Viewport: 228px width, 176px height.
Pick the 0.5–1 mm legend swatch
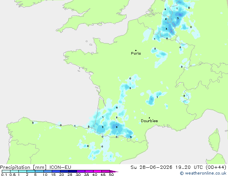tap(14, 171)
